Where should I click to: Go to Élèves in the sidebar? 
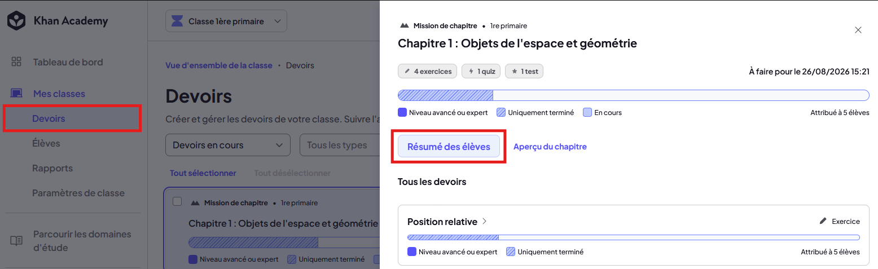[x=46, y=143]
